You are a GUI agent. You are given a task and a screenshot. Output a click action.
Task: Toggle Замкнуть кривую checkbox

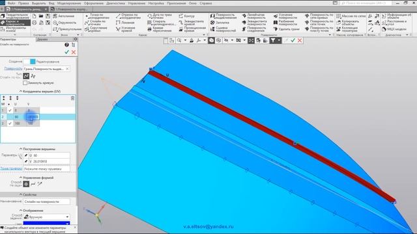pos(25,83)
